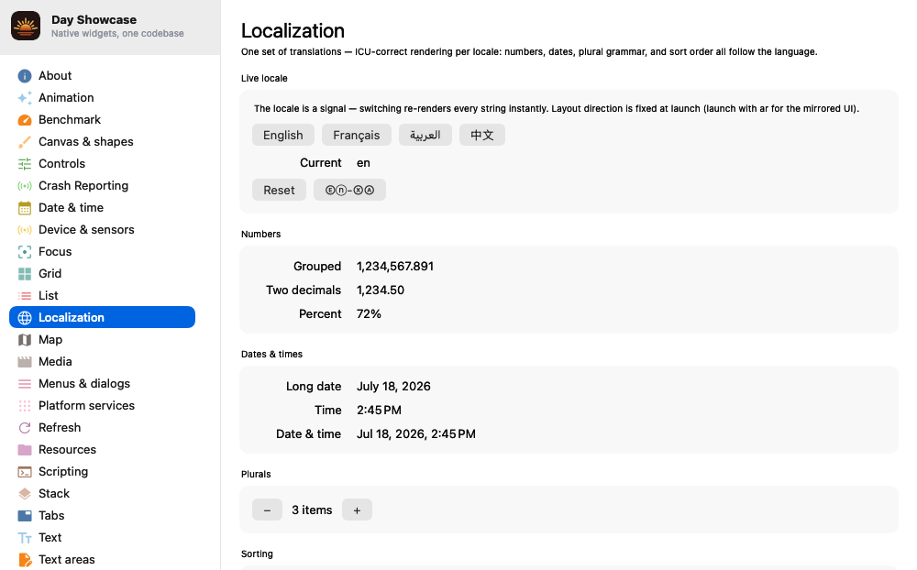
Task: Switch locale to Français
Action: [x=356, y=135]
